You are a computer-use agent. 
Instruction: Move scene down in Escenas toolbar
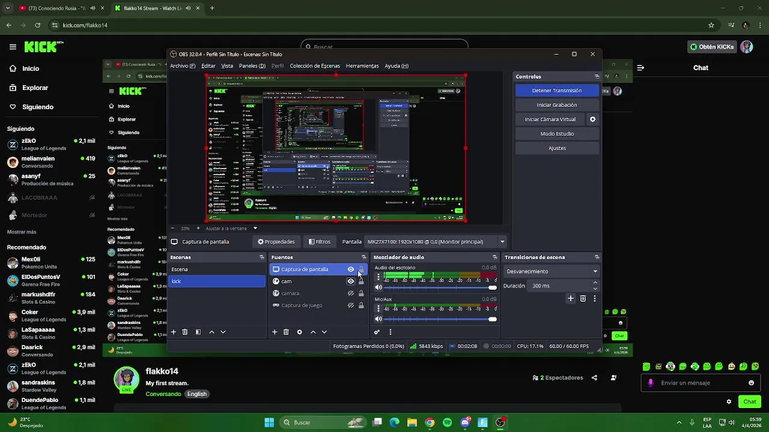223,332
